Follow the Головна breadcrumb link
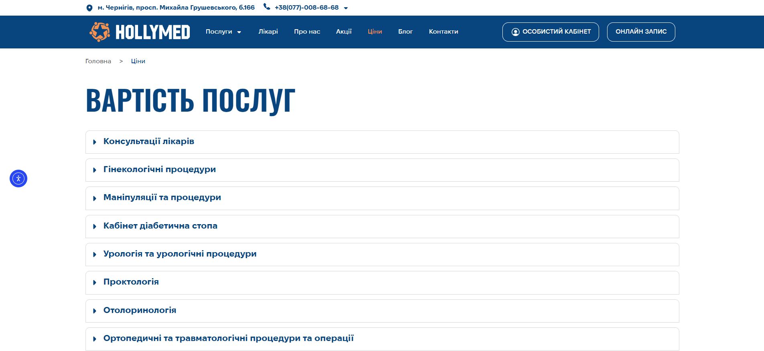Screen dimensions: 764x351 [98, 61]
